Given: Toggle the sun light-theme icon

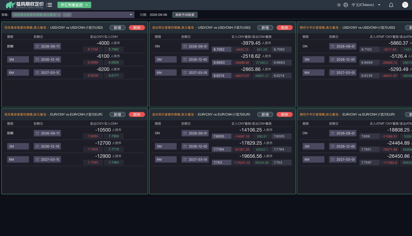Looking at the screenshot, I should [339, 5].
